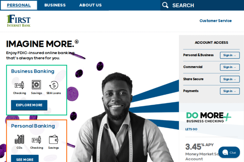This screenshot has height=162, width=244.
Task: Sign in to Personal & Business account
Action: click(230, 55)
